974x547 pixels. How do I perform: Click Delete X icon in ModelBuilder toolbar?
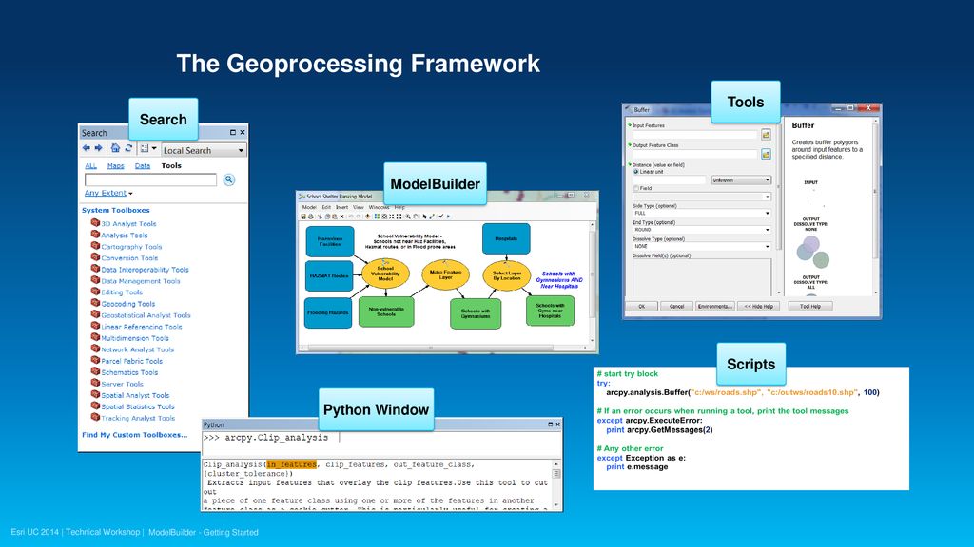click(x=341, y=217)
